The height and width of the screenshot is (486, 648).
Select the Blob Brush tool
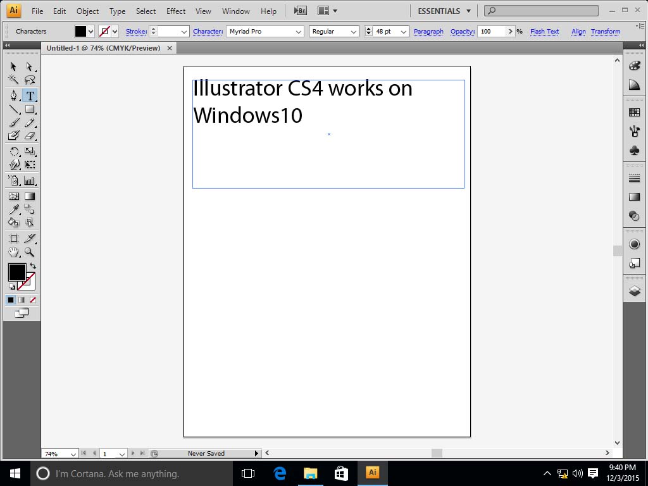[x=14, y=135]
